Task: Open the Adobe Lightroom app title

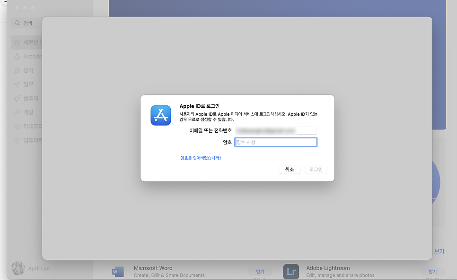Action: [328, 268]
